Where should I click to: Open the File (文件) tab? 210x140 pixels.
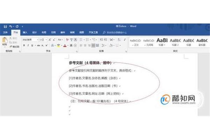pos(5,33)
